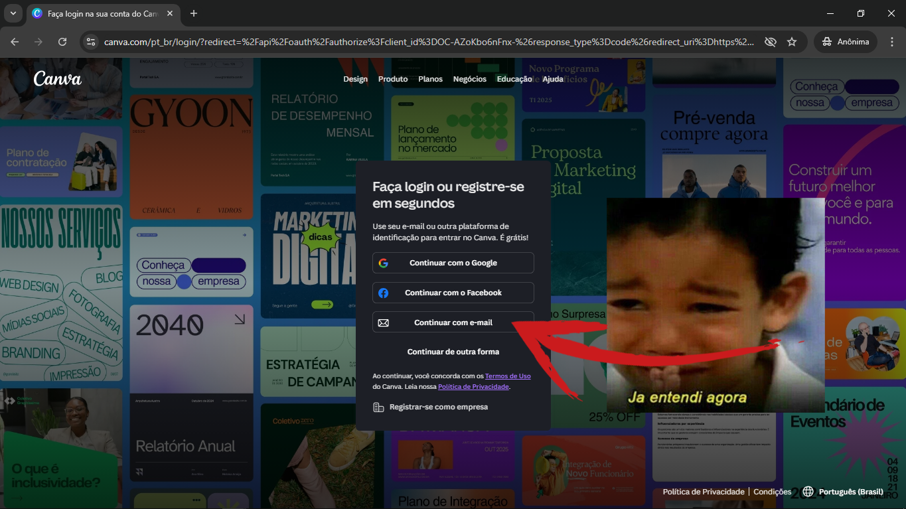Open the footer Condições link
906x509 pixels.
[773, 492]
